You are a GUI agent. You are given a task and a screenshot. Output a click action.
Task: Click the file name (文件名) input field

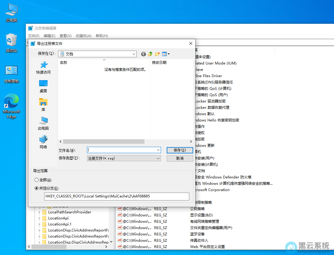(x=122, y=150)
